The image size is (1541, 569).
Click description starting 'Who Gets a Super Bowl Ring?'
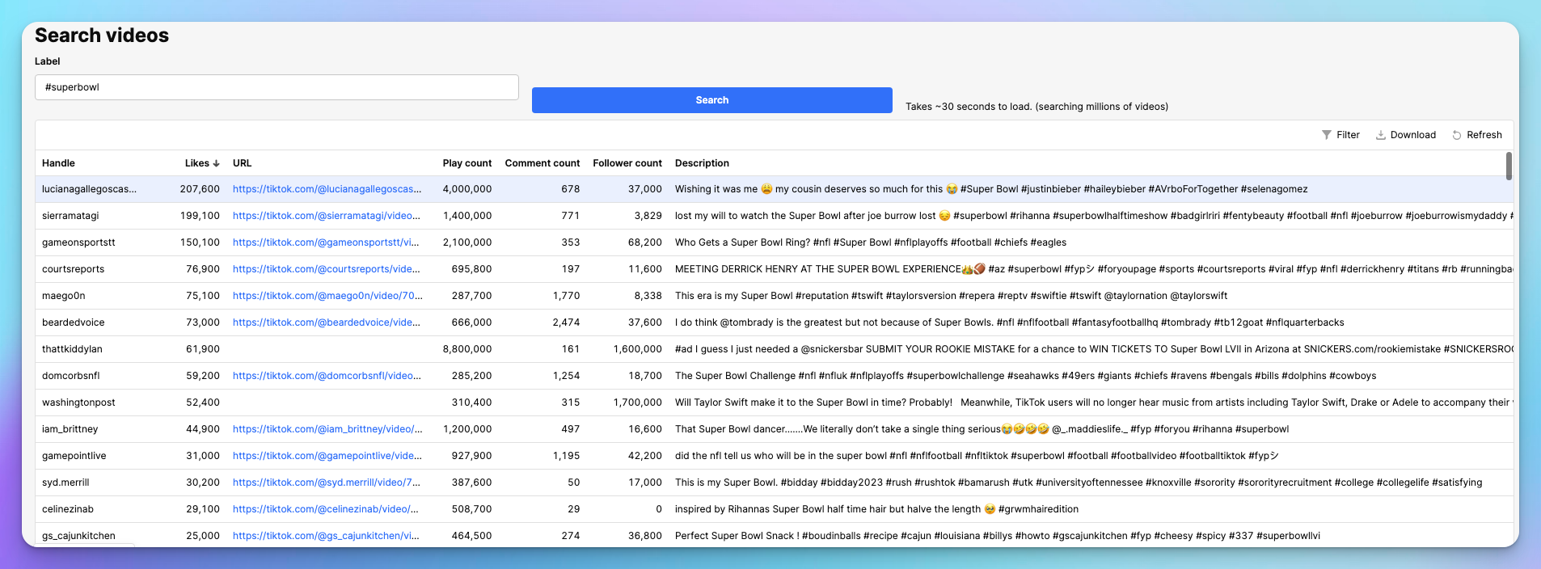[x=871, y=242]
